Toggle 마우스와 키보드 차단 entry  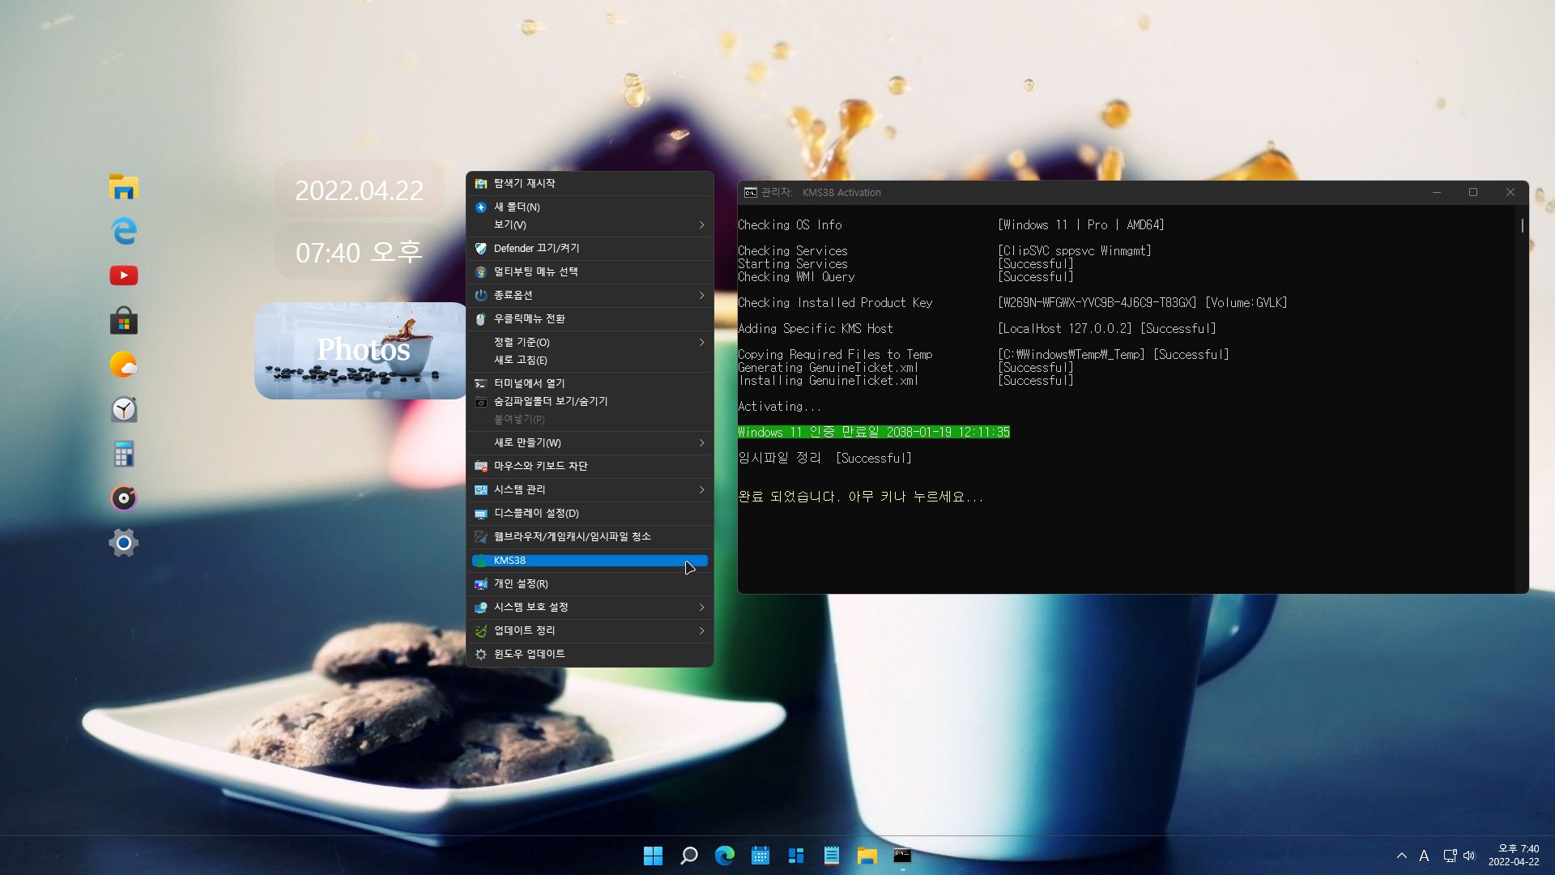590,467
